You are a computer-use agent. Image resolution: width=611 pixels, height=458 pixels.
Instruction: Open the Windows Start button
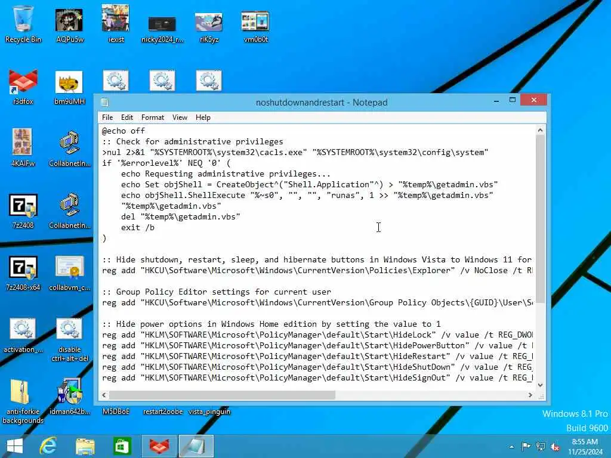15,446
